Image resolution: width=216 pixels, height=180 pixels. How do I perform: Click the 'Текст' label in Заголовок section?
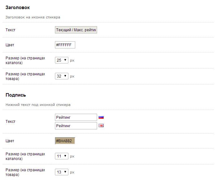pos(11,30)
